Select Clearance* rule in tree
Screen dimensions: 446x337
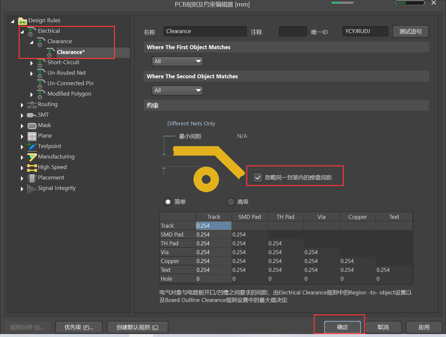tap(71, 52)
